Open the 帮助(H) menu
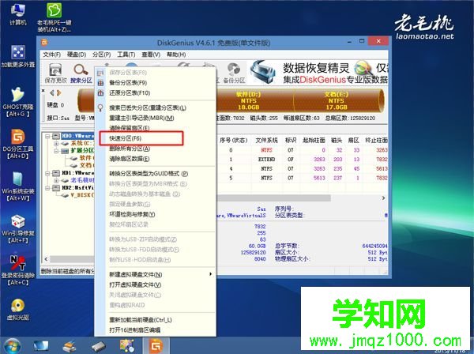This screenshot has height=354, width=474. 176,55
